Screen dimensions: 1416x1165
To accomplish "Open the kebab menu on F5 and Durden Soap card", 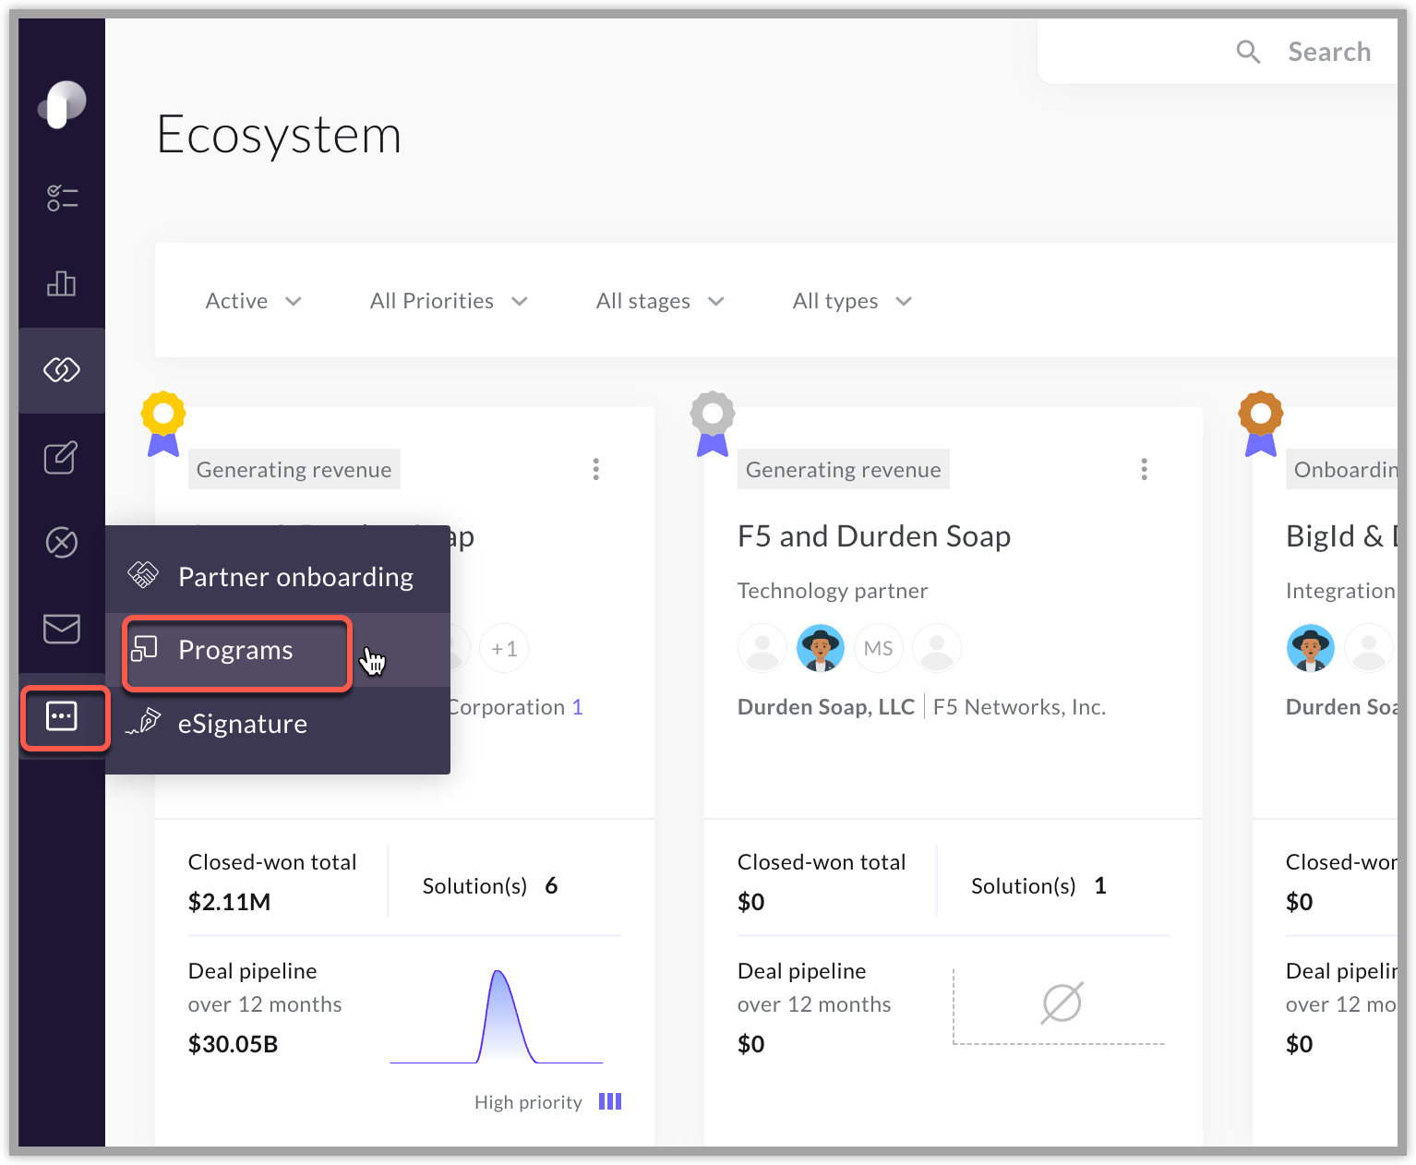I will tap(1144, 469).
